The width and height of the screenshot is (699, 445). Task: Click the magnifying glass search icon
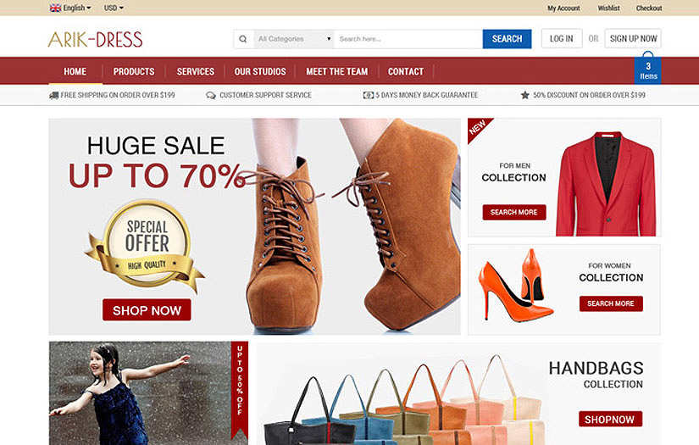243,39
